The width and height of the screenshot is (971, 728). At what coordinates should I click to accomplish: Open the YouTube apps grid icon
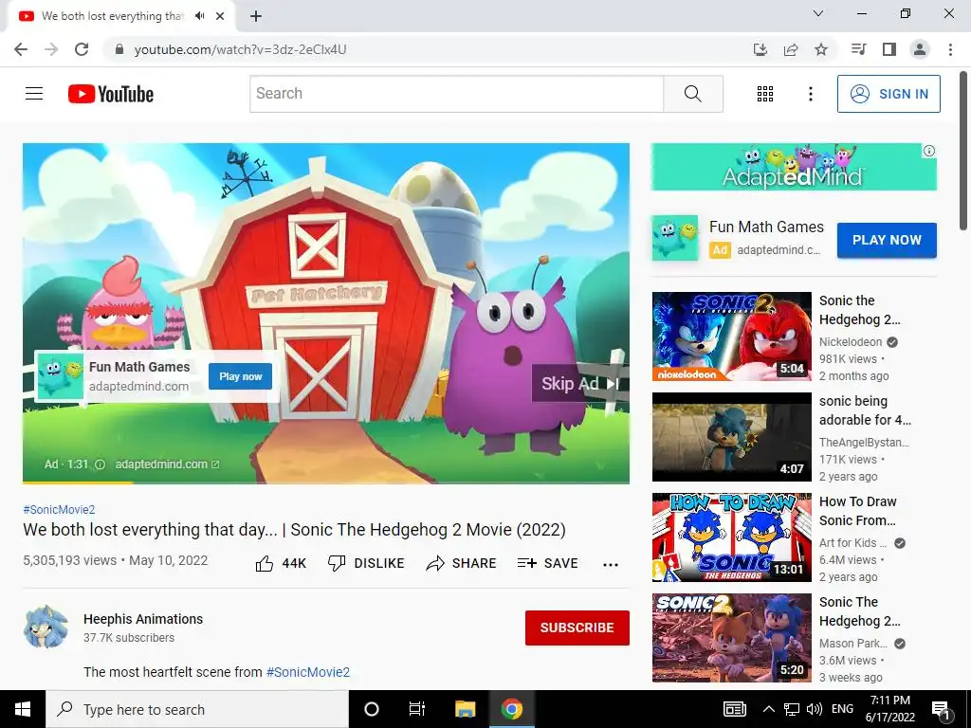765,94
